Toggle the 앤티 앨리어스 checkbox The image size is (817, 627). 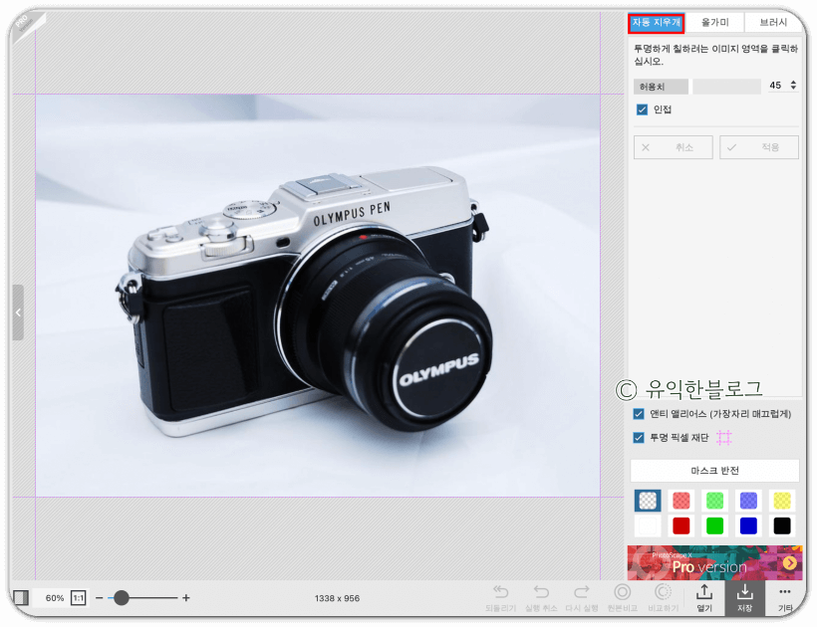point(639,414)
